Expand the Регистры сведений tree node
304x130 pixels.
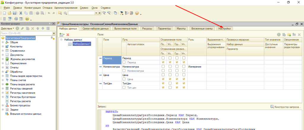point(3,88)
